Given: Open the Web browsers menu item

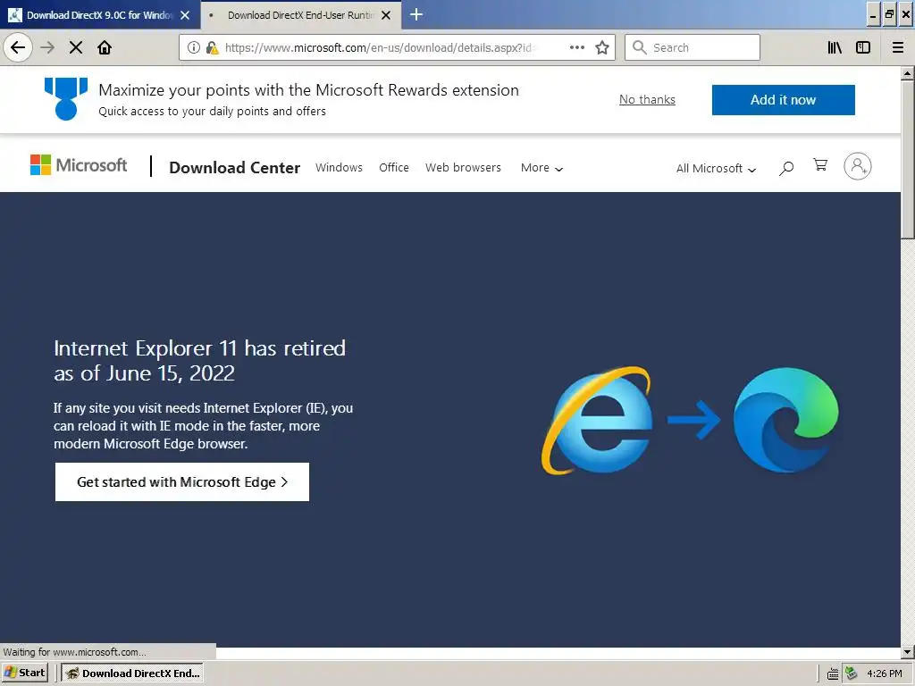Looking at the screenshot, I should (x=463, y=167).
